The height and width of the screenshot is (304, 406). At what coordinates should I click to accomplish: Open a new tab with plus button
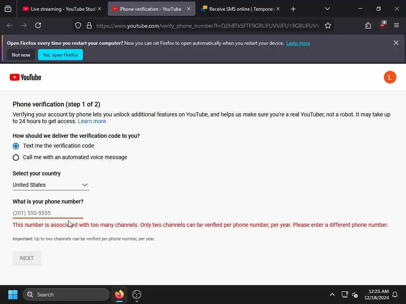293,9
